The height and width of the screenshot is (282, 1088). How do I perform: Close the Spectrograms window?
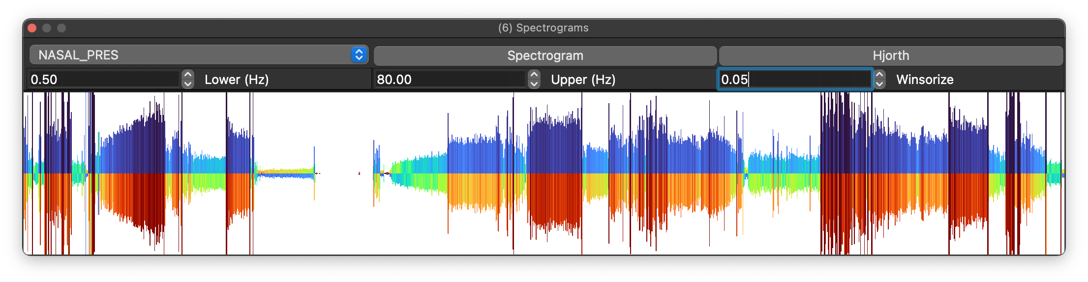tap(32, 28)
